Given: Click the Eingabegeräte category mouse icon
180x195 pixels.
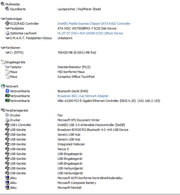Looking at the screenshot, I should click(x=3, y=62).
